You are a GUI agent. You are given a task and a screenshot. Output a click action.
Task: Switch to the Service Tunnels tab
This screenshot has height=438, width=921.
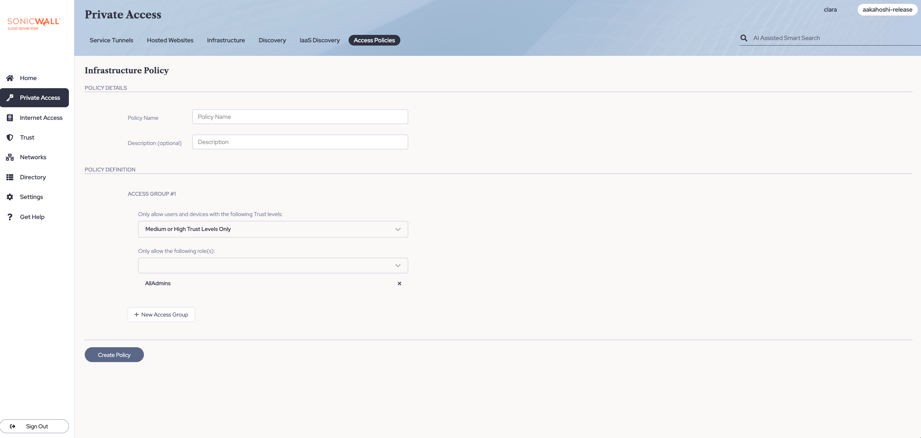click(x=111, y=40)
